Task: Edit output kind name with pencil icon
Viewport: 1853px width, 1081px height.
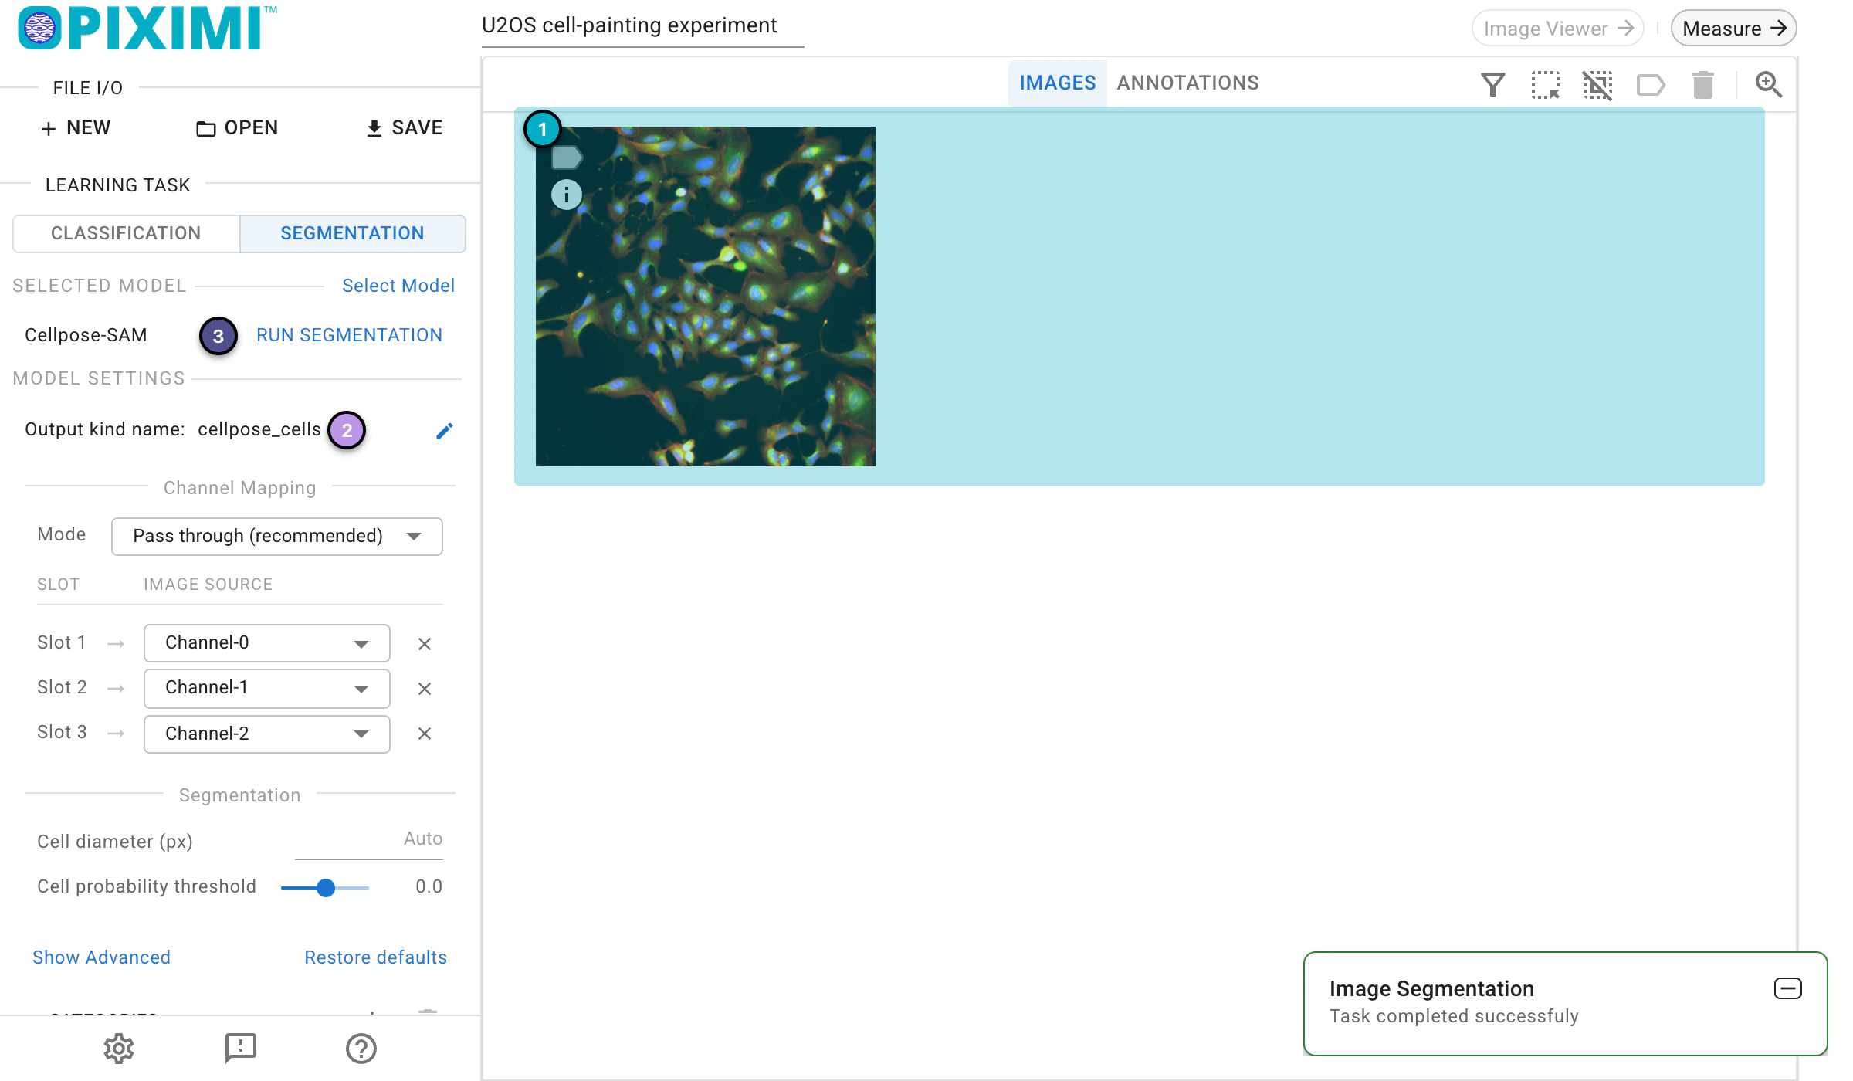Action: point(444,431)
